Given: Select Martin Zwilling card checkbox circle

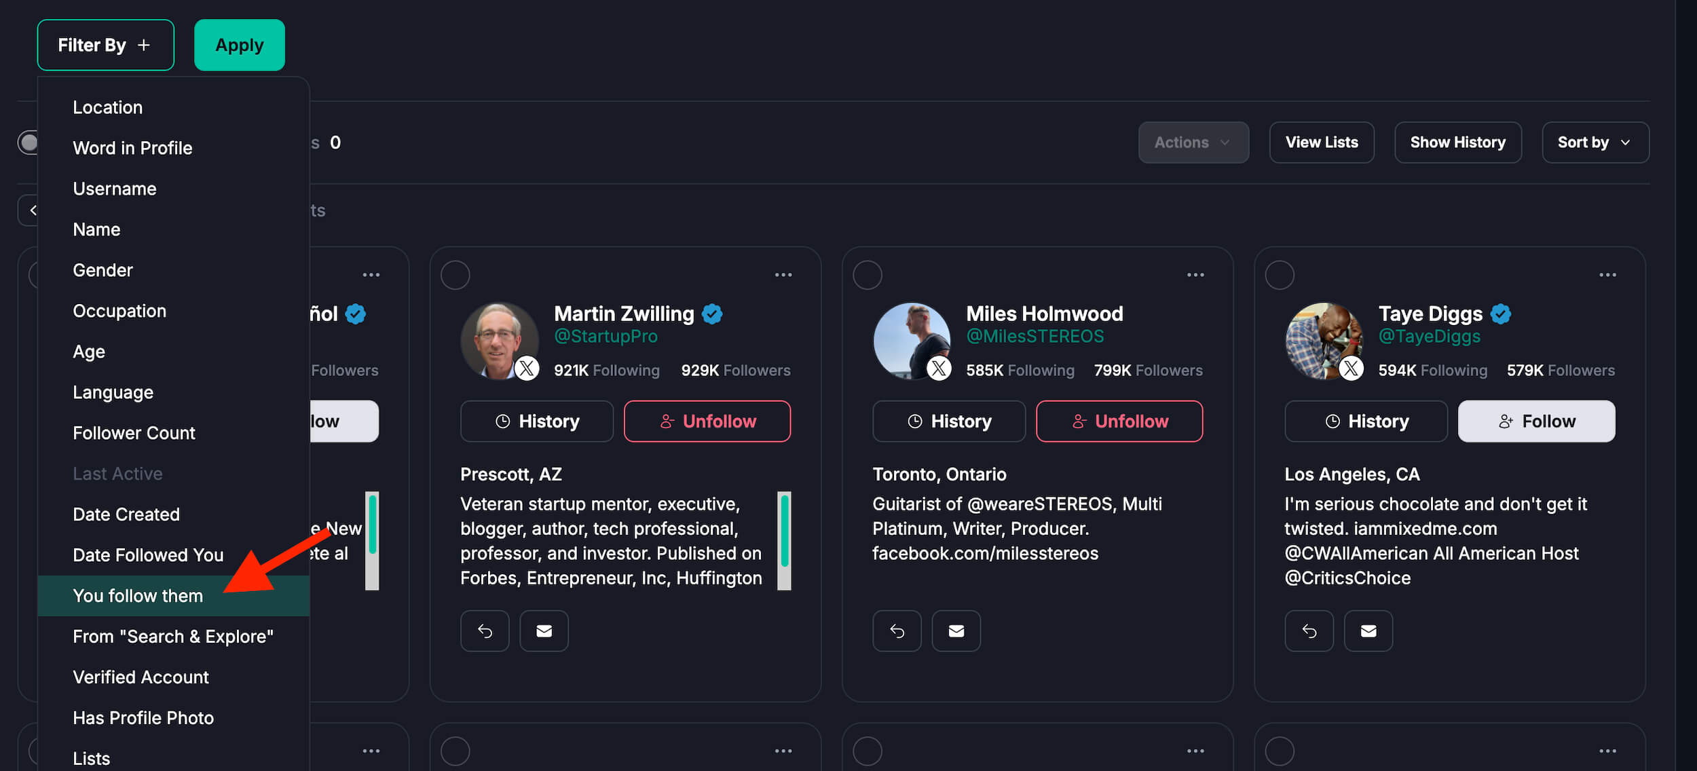Looking at the screenshot, I should point(455,275).
